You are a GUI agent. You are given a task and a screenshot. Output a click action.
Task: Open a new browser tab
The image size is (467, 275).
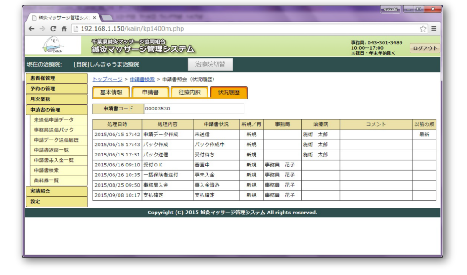(107, 18)
